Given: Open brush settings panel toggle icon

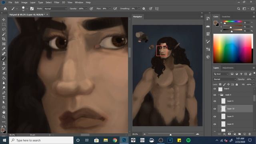Looking at the screenshot, I should pyautogui.click(x=32, y=9).
